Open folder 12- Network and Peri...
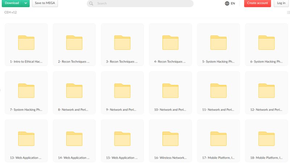Viewport: 290px width, 164px height. point(266,93)
